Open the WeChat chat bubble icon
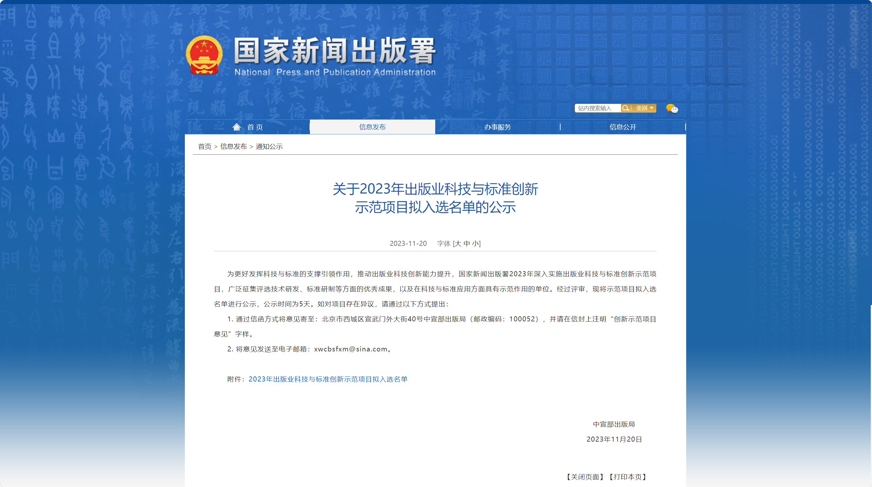The image size is (872, 487). 672,108
